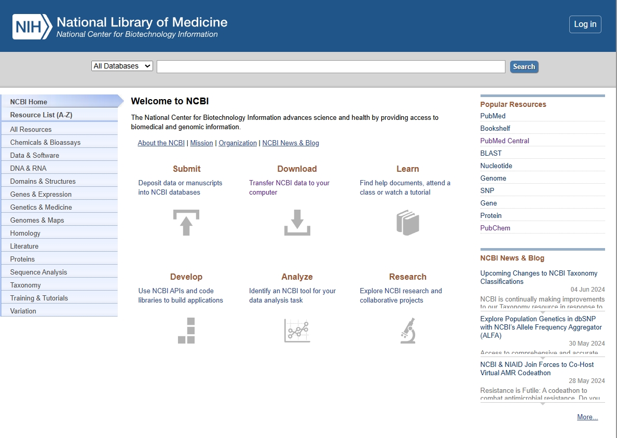The height and width of the screenshot is (438, 617).
Task: Follow the Organization link
Action: point(238,143)
